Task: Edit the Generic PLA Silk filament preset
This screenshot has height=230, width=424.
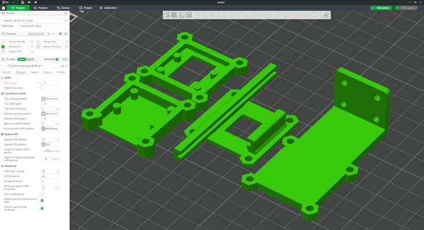Action: tap(32, 42)
